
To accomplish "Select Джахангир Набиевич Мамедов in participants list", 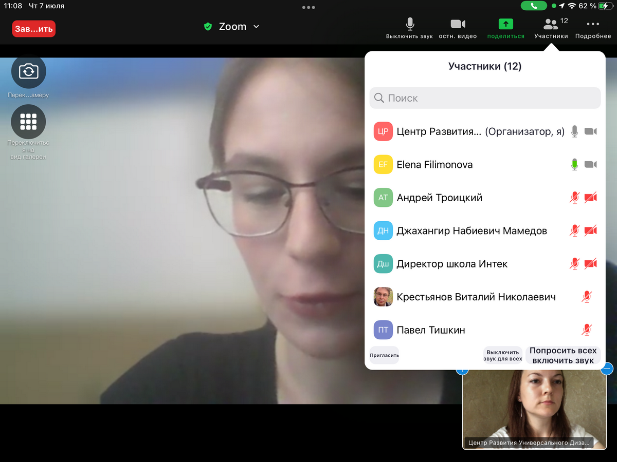I will click(471, 231).
